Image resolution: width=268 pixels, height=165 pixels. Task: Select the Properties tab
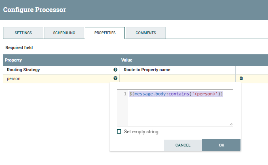tap(105, 33)
